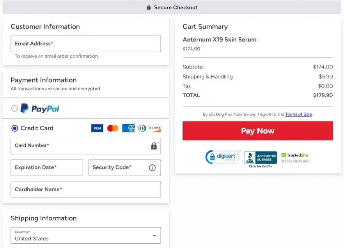Screen dimensions: 344x248
Task: Click the Country dropdown arrow
Action: point(154,236)
